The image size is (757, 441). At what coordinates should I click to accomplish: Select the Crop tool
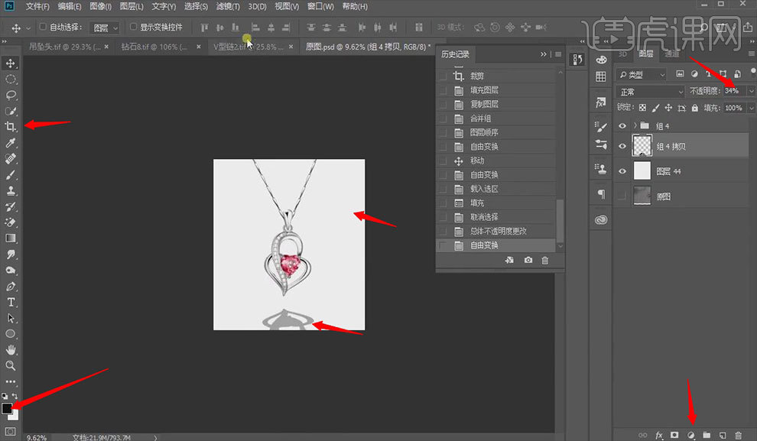[x=11, y=127]
